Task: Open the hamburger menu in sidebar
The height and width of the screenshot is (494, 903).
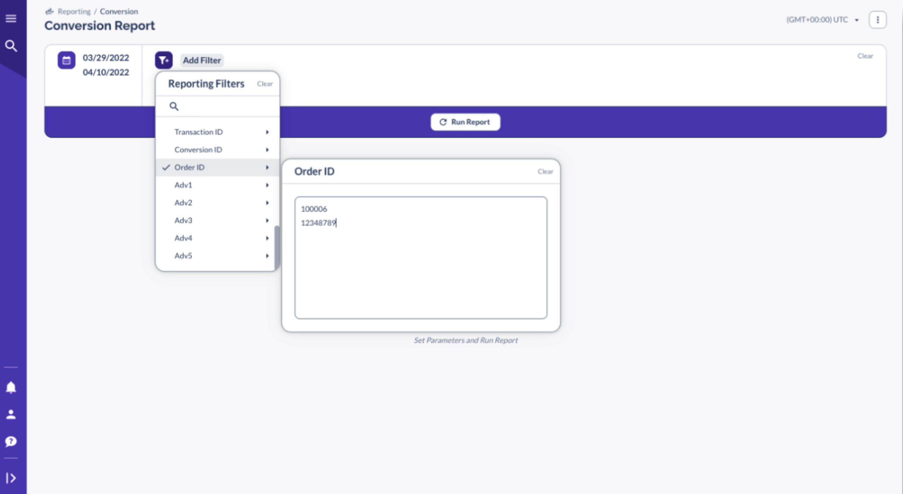Action: click(11, 18)
